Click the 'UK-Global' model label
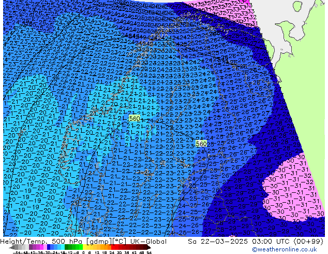Screen dimensions: 328x254 148,242
